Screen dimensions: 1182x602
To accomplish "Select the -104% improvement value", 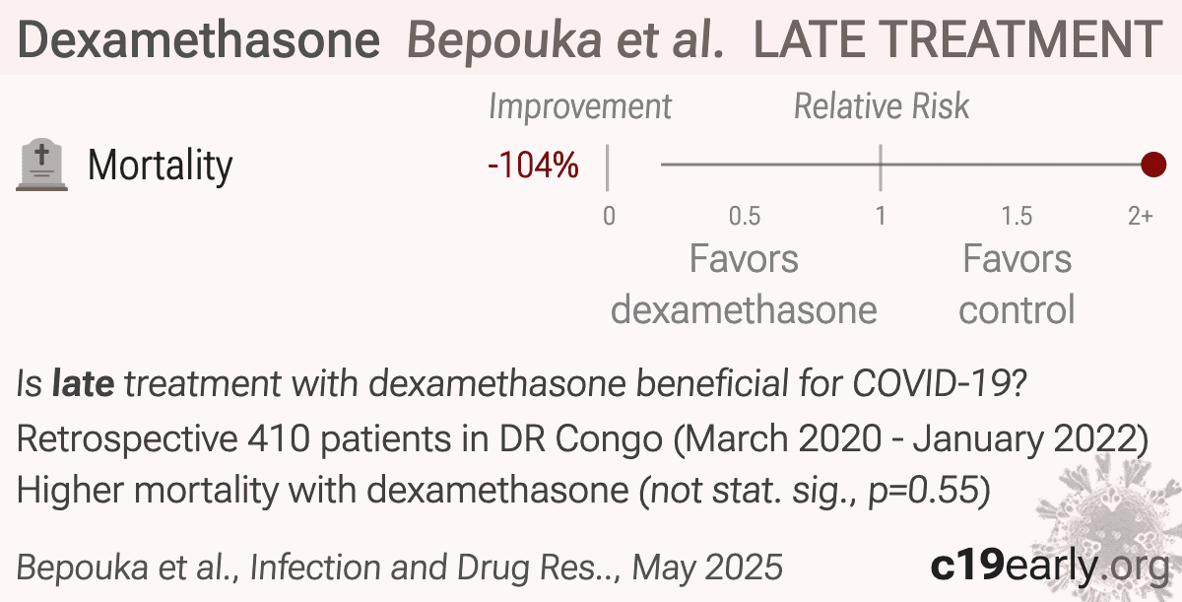I will 533,166.
